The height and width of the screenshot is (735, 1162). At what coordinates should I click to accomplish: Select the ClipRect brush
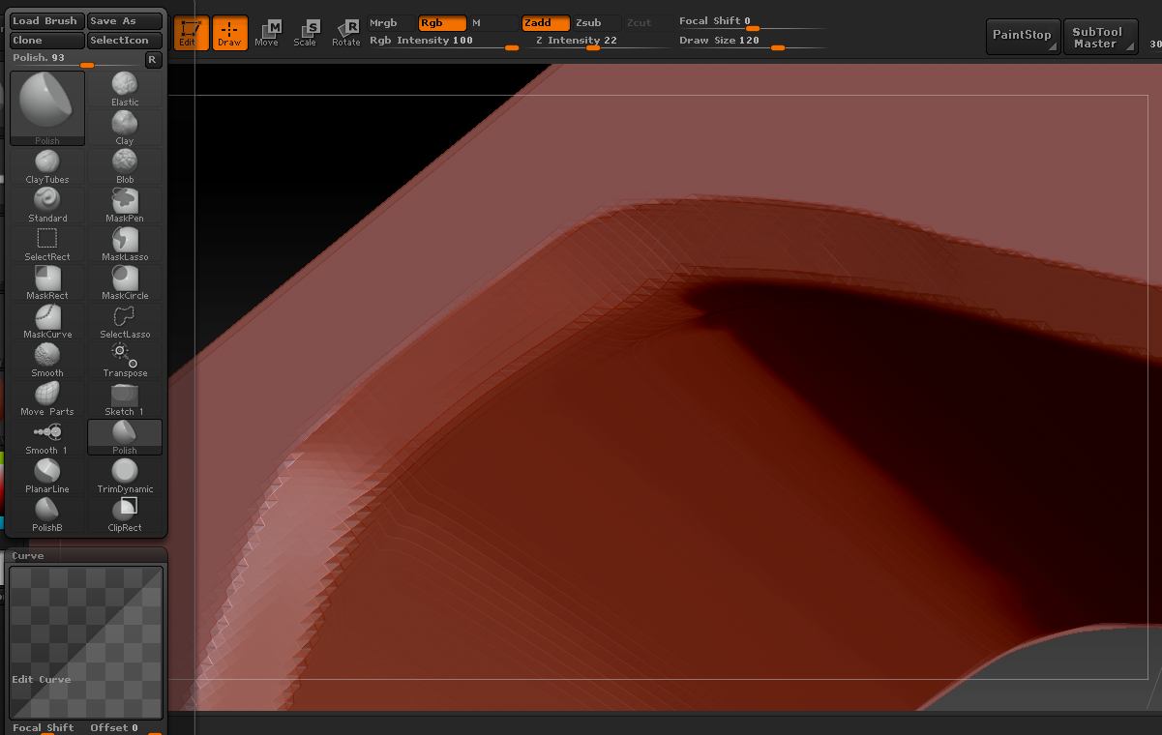click(125, 514)
